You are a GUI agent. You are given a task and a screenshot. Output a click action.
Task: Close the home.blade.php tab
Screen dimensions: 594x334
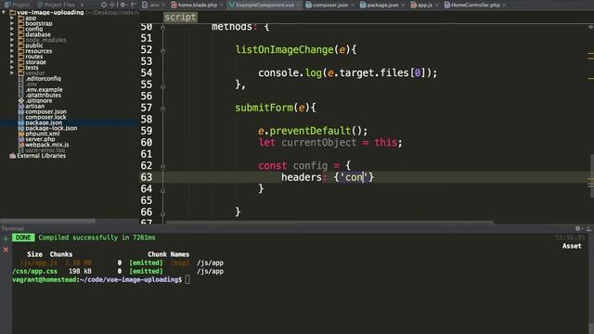click(x=222, y=6)
